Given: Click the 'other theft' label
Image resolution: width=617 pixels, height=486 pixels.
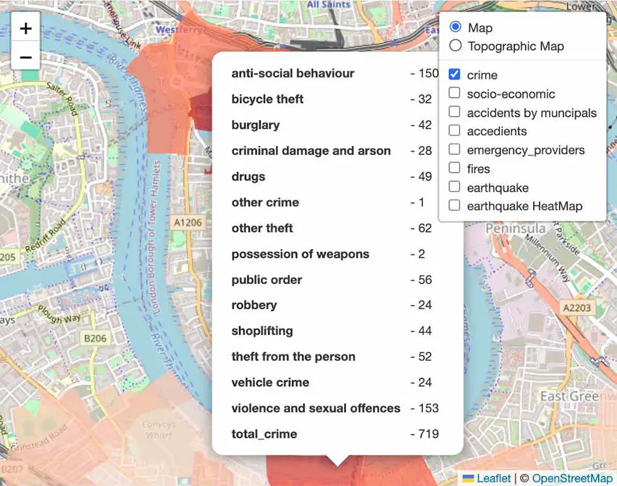Looking at the screenshot, I should point(262,228).
